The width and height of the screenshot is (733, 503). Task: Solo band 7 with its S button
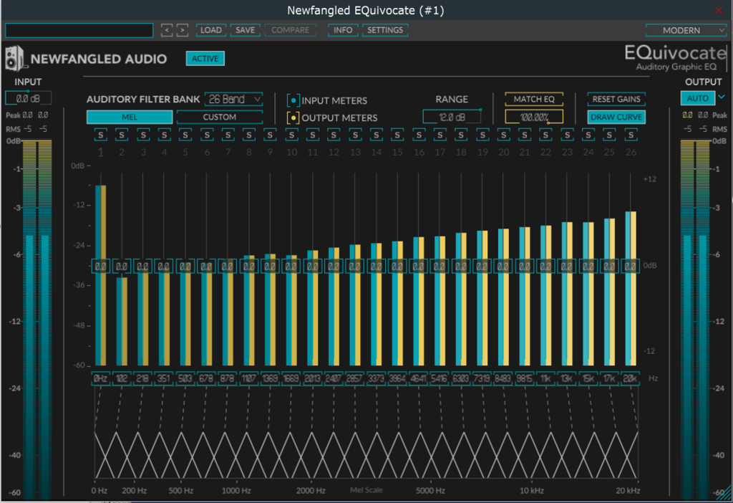click(228, 135)
